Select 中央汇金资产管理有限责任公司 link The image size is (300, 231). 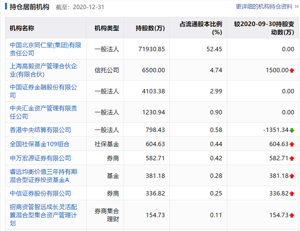[43, 112]
